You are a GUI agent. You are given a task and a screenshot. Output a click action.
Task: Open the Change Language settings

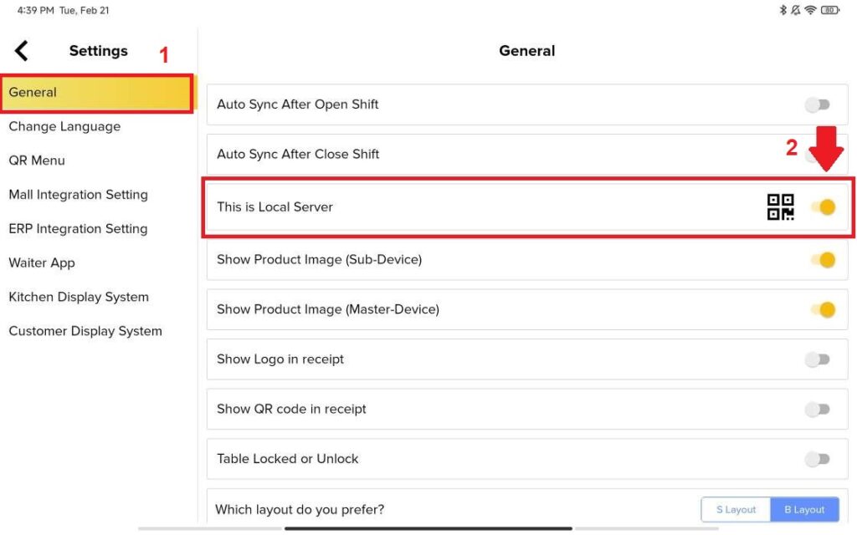coord(64,127)
